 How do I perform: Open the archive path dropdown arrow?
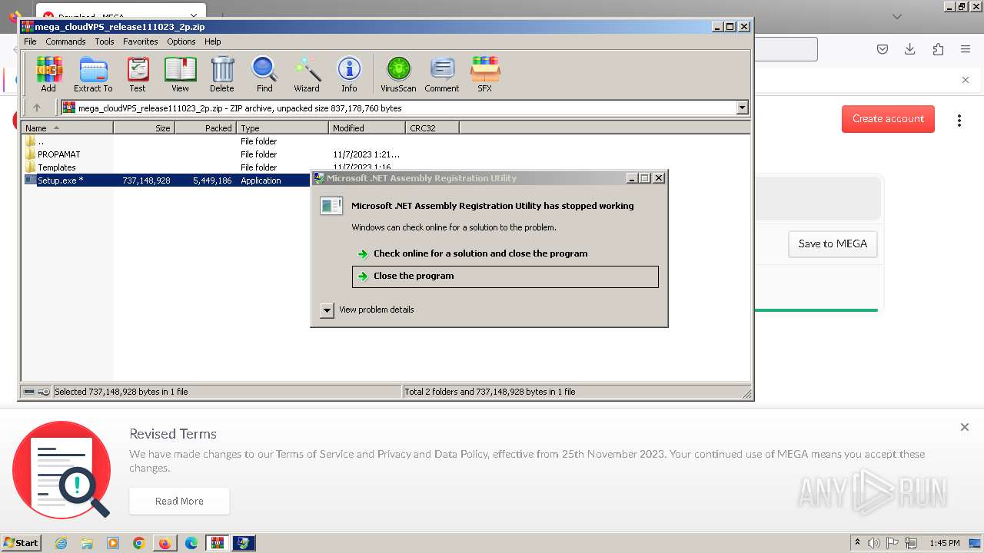pos(742,108)
